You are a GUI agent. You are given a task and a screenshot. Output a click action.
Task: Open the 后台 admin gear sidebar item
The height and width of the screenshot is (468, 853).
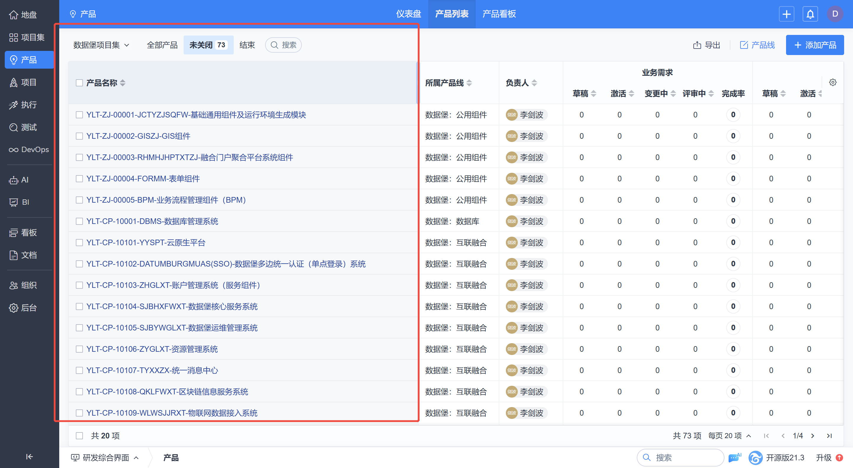point(23,308)
